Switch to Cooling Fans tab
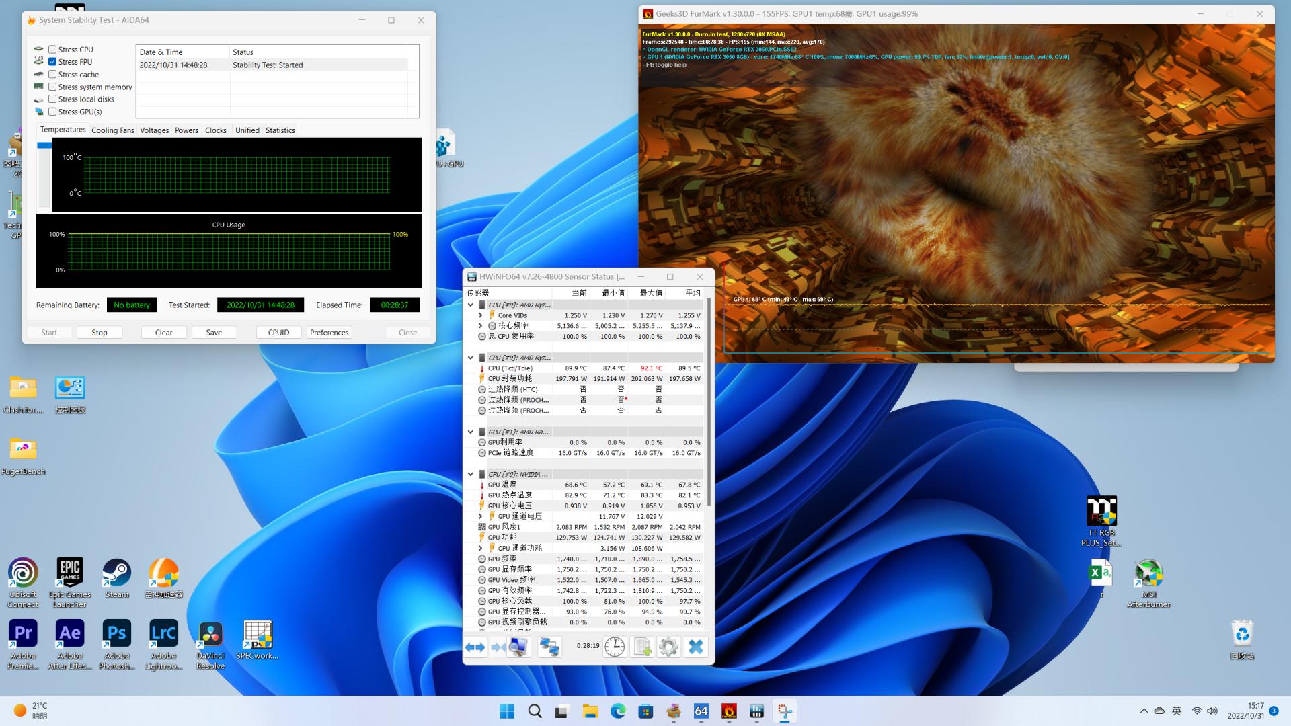This screenshot has width=1291, height=726. [x=112, y=130]
